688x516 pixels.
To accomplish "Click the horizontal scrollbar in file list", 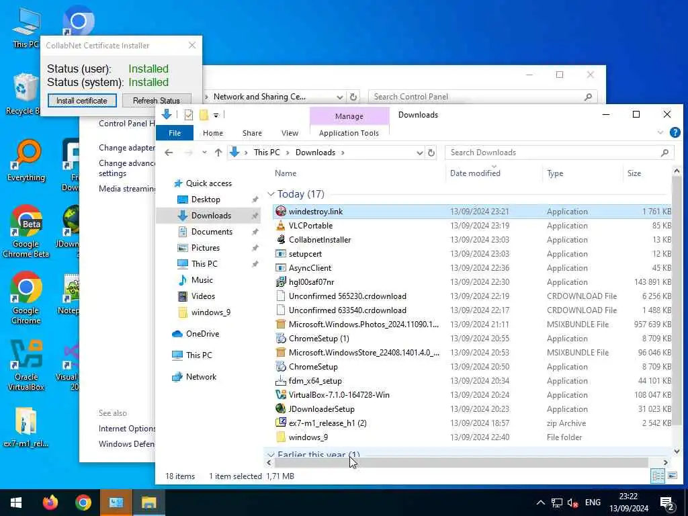I will [x=461, y=462].
